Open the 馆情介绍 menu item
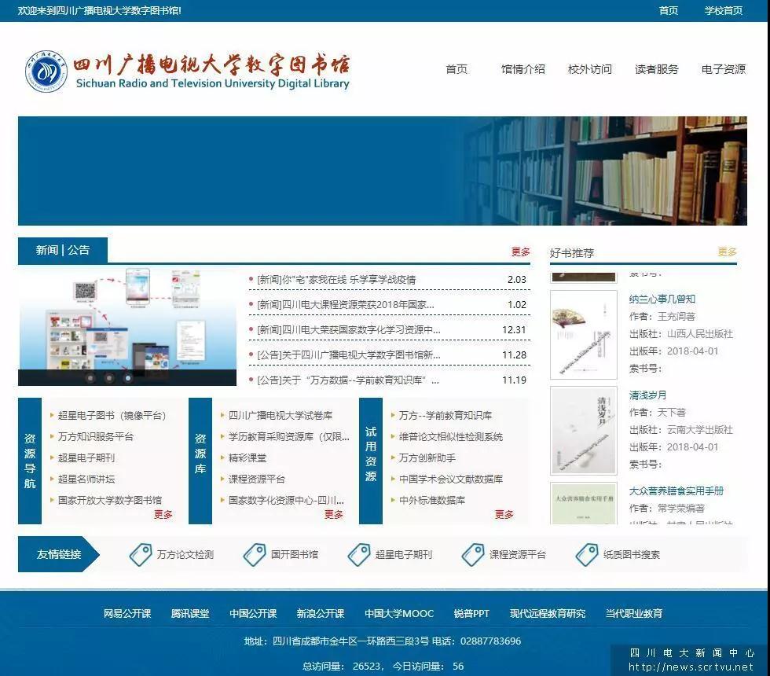Image resolution: width=770 pixels, height=676 pixels. [522, 69]
